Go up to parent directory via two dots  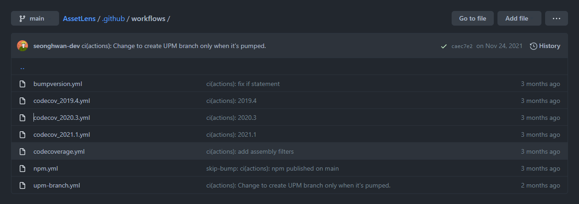22,67
